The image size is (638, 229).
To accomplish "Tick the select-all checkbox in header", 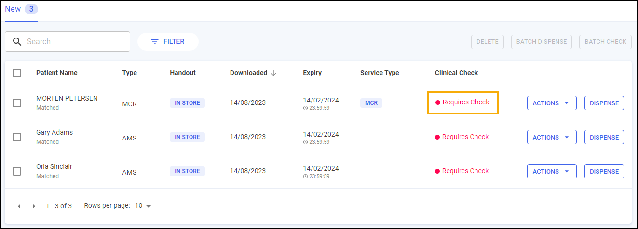I will point(17,73).
